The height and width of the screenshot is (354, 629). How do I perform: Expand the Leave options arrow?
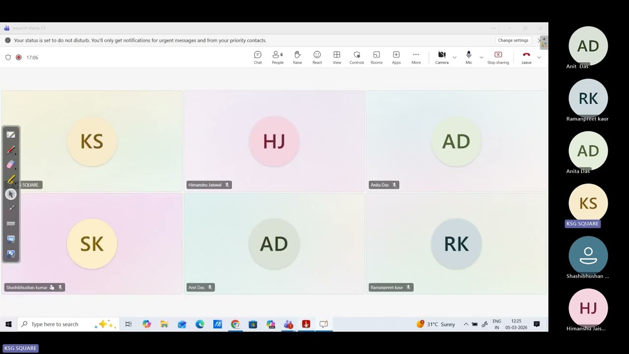click(x=539, y=58)
